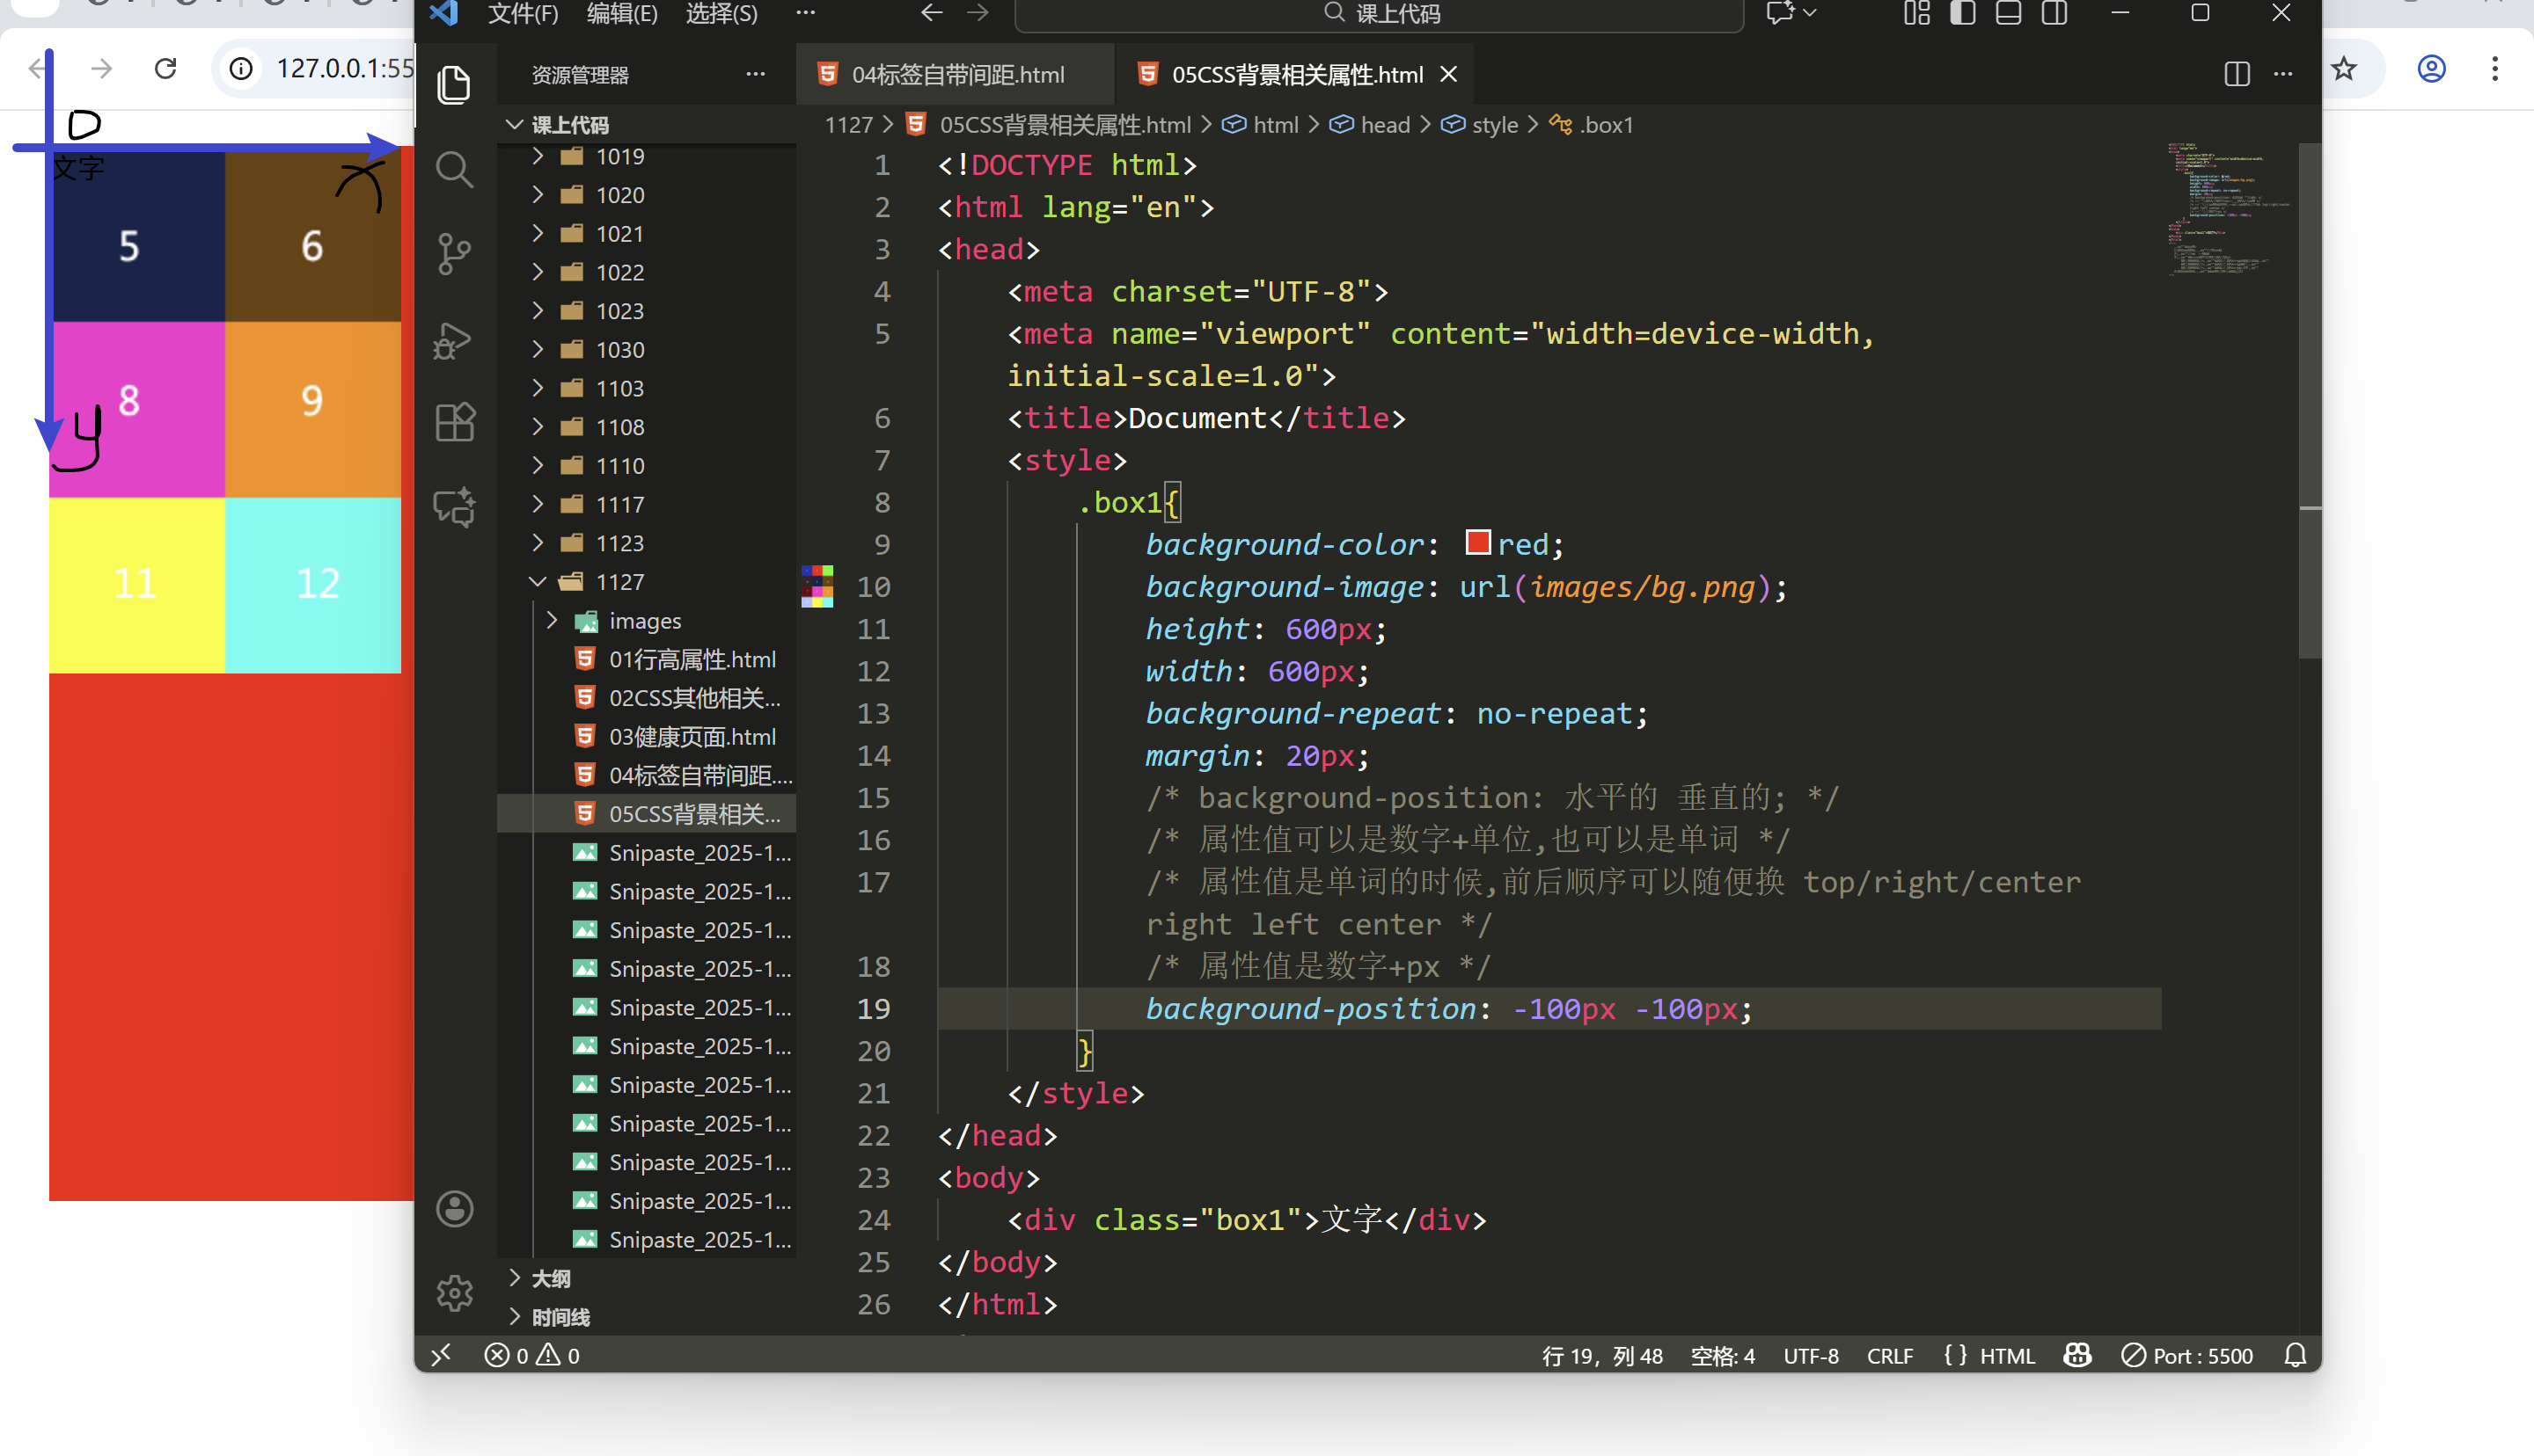Open the Chat view in activity bar
The image size is (2534, 1456).
click(454, 507)
